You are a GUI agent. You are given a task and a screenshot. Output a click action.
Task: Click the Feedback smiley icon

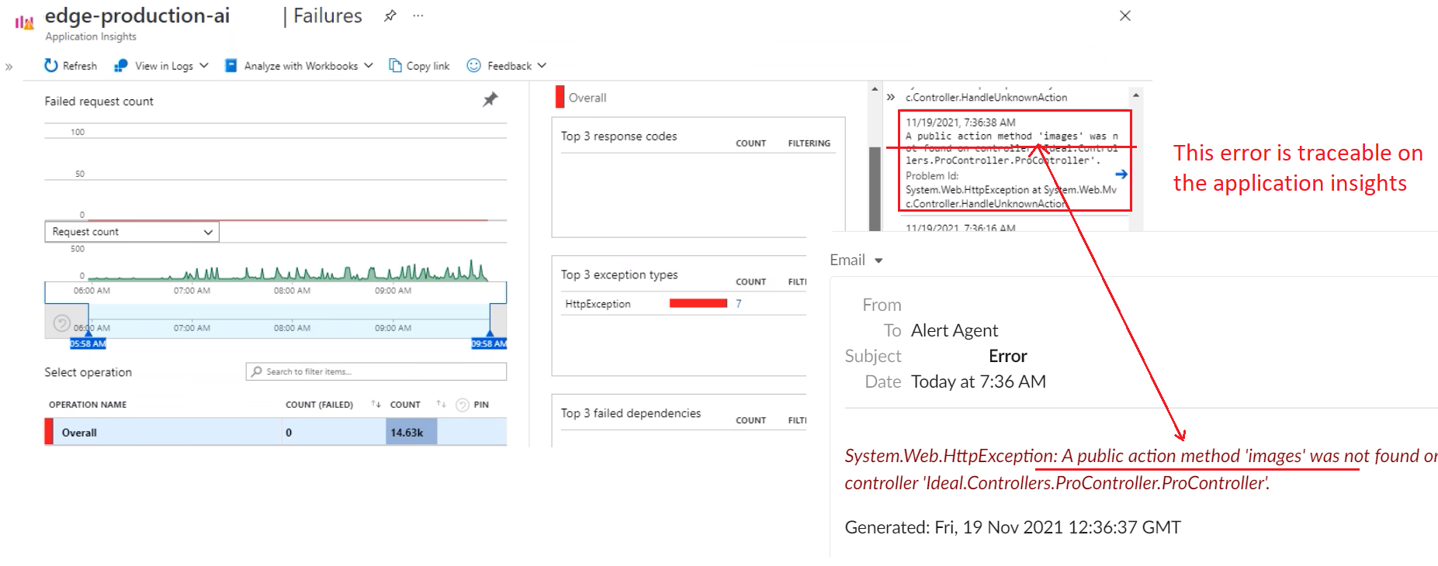[473, 65]
